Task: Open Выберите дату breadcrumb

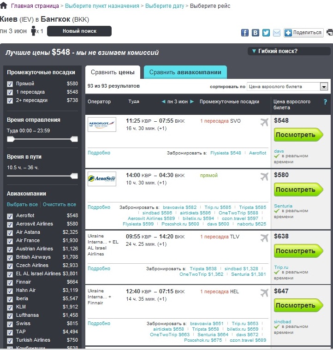Action: (x=165, y=6)
